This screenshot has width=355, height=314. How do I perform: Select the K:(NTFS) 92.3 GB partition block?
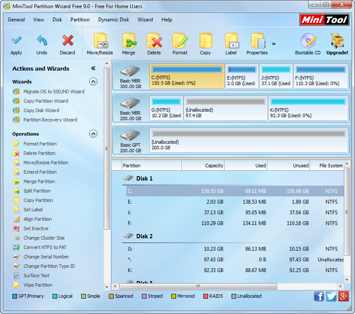pyautogui.click(x=308, y=108)
